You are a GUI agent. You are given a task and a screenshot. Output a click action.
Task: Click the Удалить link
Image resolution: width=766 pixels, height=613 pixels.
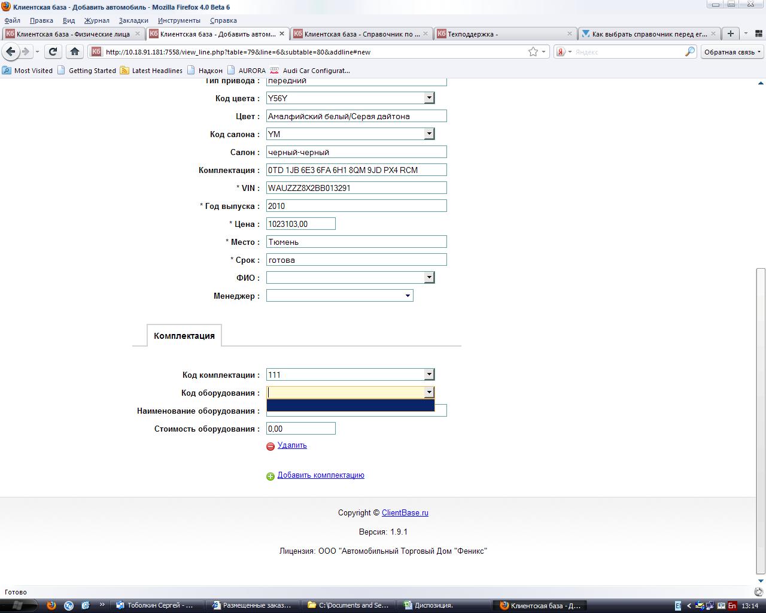[292, 445]
